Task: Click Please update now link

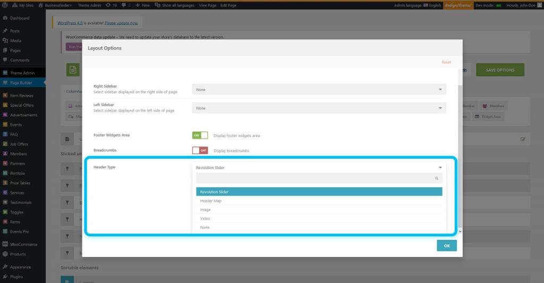Action: [x=121, y=23]
